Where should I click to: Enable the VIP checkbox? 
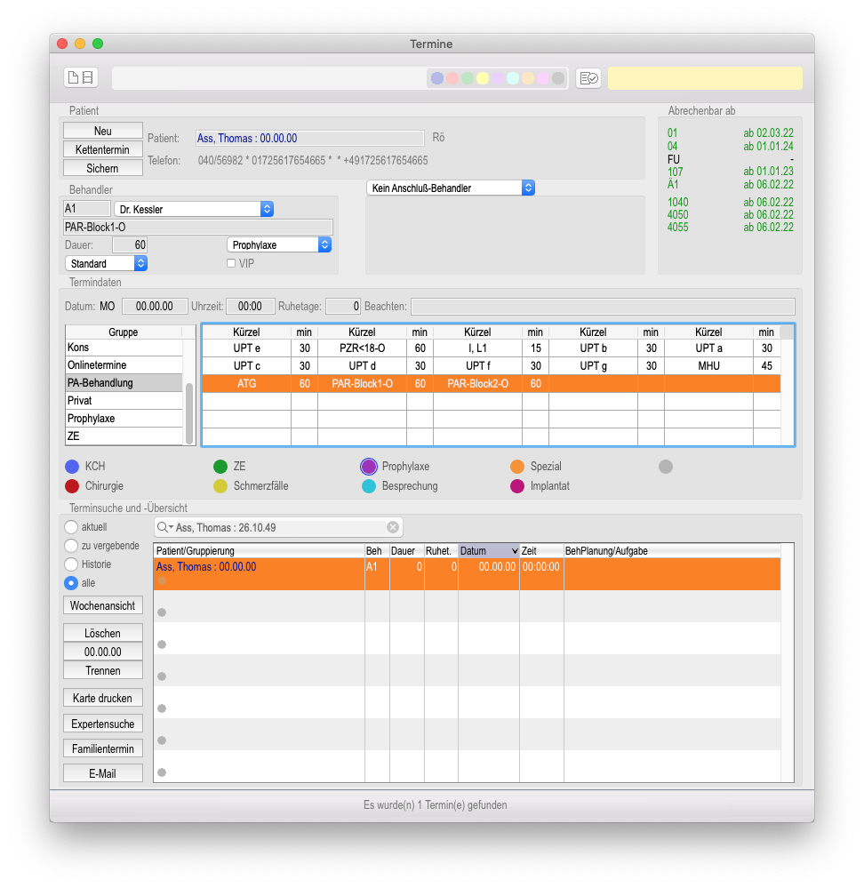click(231, 263)
